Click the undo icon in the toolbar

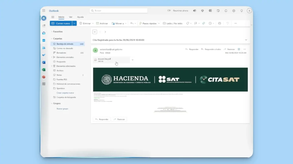227,23
